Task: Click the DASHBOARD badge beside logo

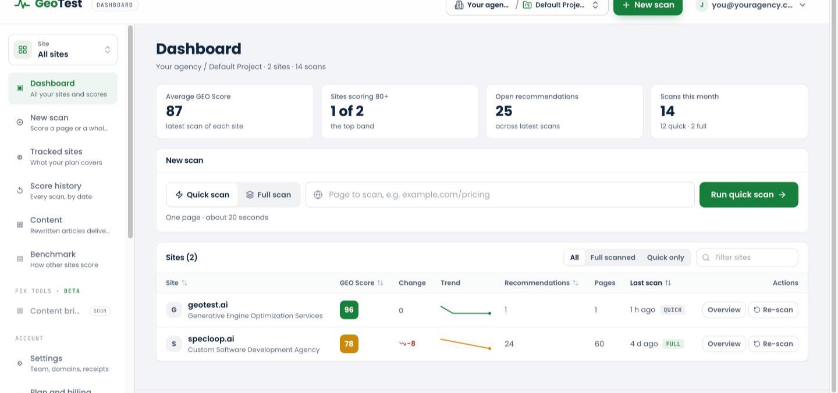Action: point(115,5)
